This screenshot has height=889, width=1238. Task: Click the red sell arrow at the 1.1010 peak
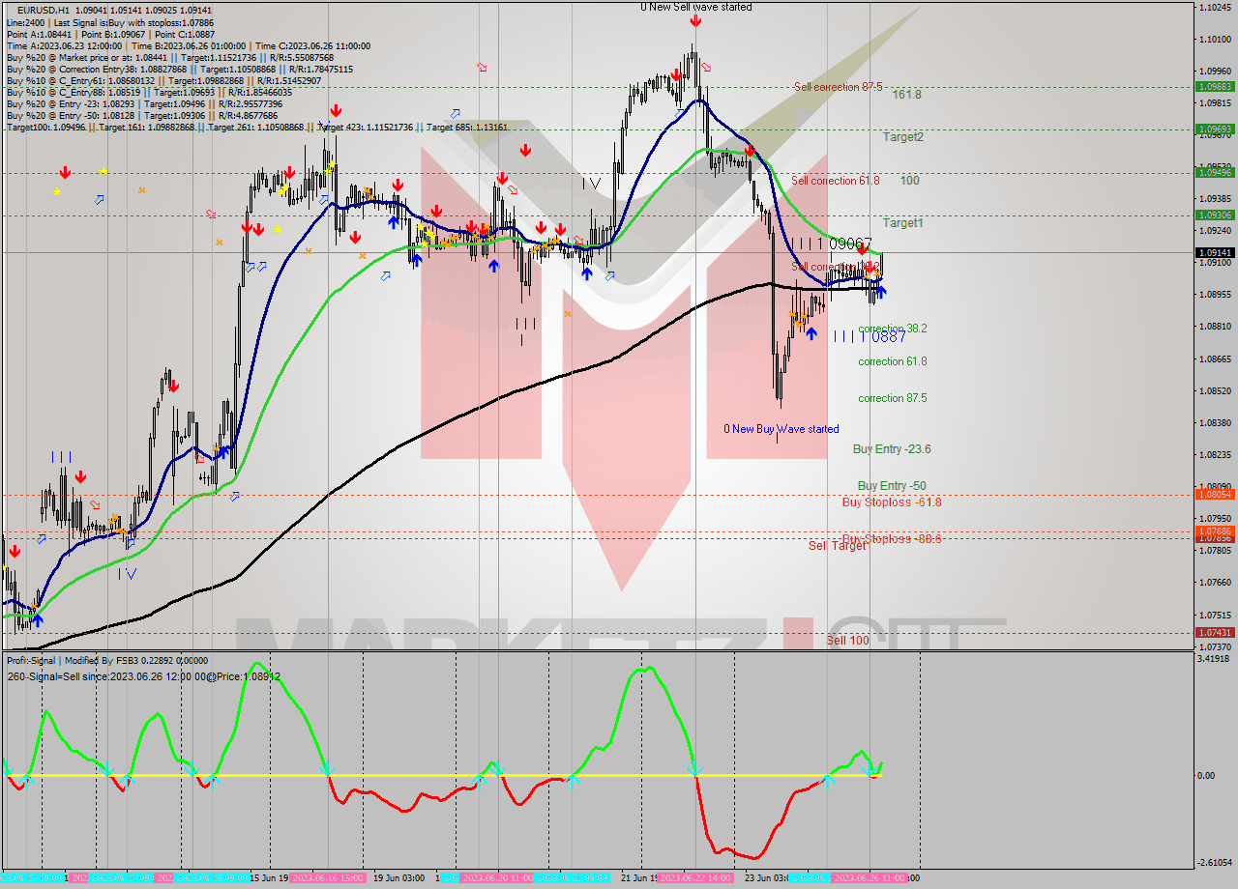(695, 19)
